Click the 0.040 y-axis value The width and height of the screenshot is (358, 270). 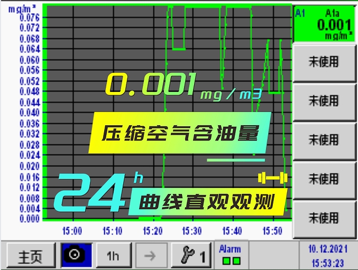point(30,113)
